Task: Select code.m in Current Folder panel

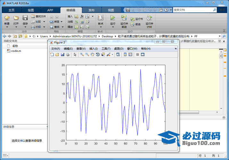Action: (x=16, y=51)
